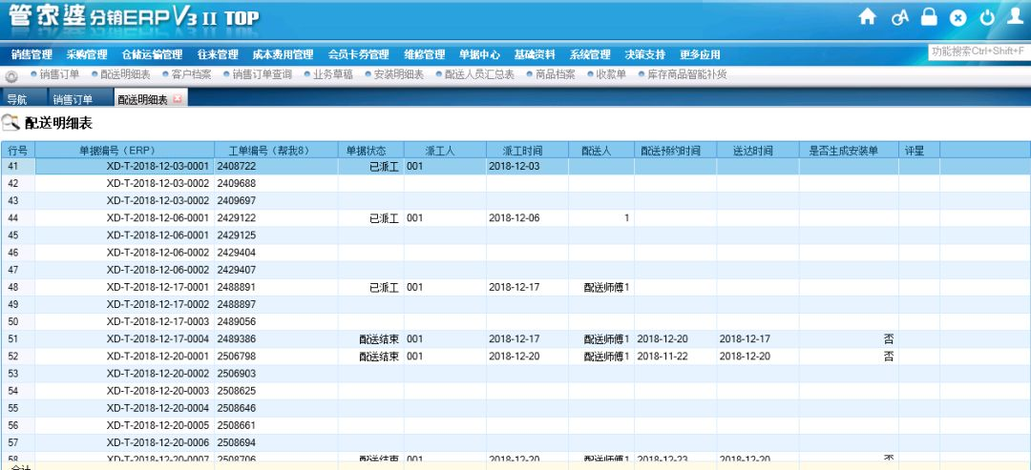Screen dimensions: 1031x470
Task: Open the 更多应用 menu
Action: pos(701,55)
